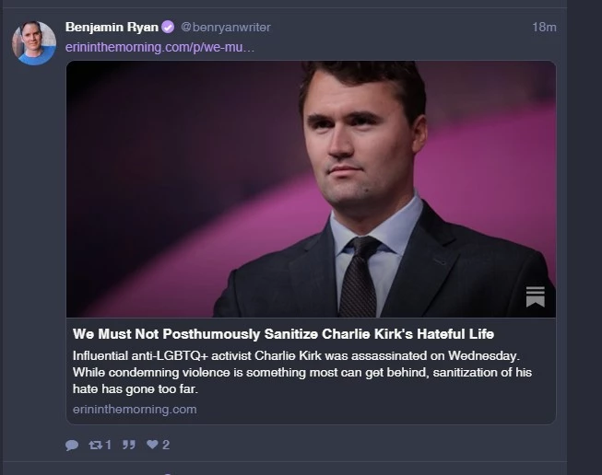Image resolution: width=602 pixels, height=475 pixels.
Task: Open the 18m timestamp permalink
Action: point(544,28)
